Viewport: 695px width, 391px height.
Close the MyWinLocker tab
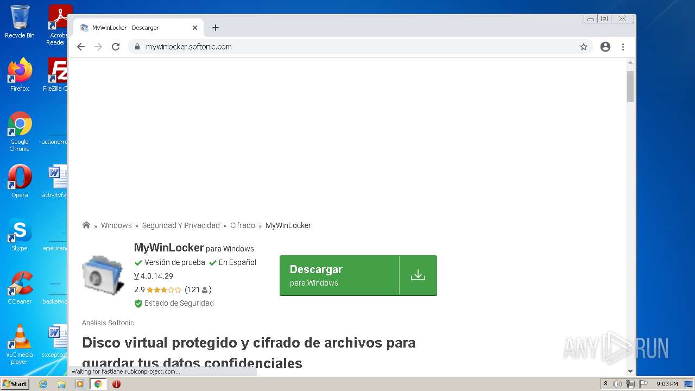click(195, 28)
